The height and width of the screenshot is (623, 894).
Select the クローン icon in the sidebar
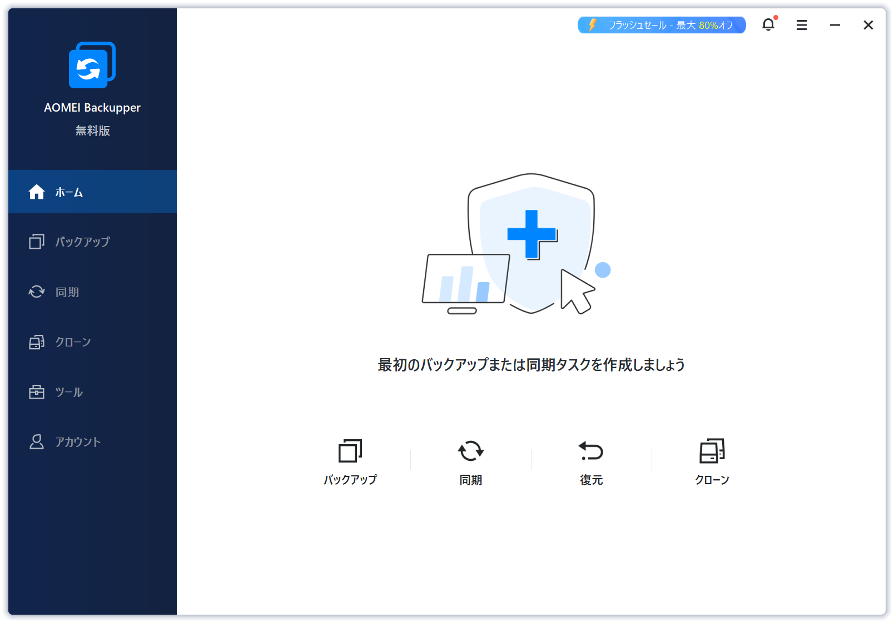point(36,342)
